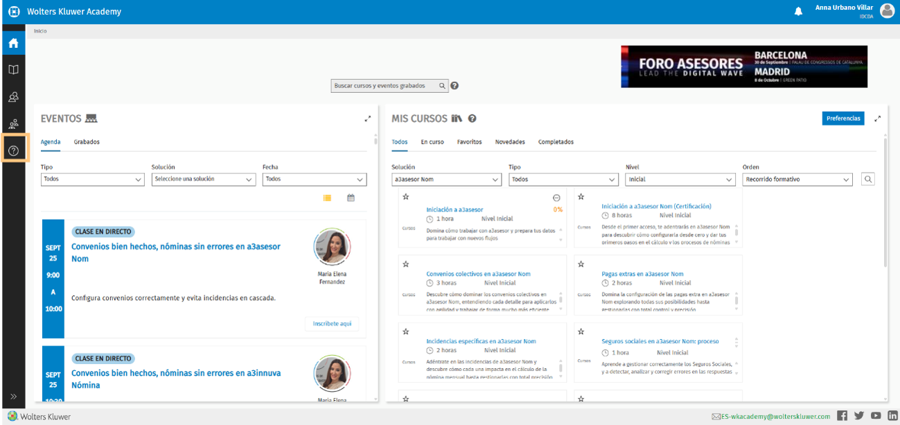Maximize the Mis Cursos panel
This screenshot has width=900, height=425.
pyautogui.click(x=878, y=119)
